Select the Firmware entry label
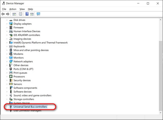 19,27
